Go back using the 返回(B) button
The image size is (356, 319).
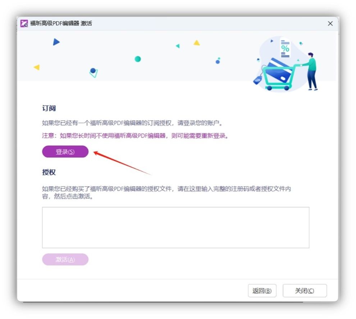click(x=262, y=291)
